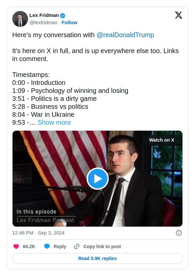Click the Lex Fridman display name
The height and width of the screenshot is (276, 195).
[44, 15]
